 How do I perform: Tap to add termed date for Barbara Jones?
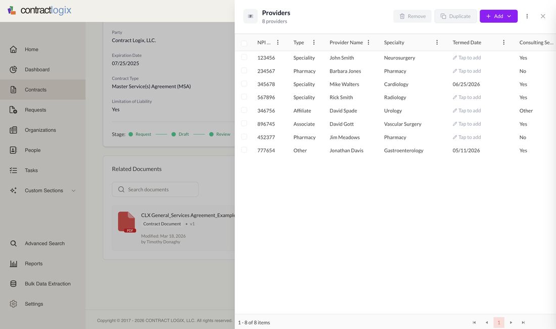[467, 71]
